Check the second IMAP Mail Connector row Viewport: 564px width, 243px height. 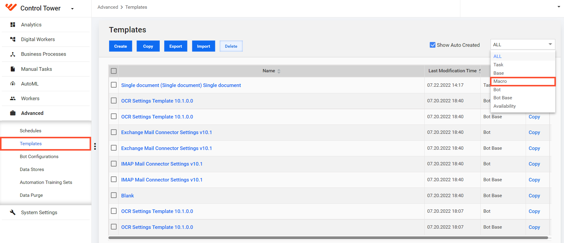tap(114, 179)
